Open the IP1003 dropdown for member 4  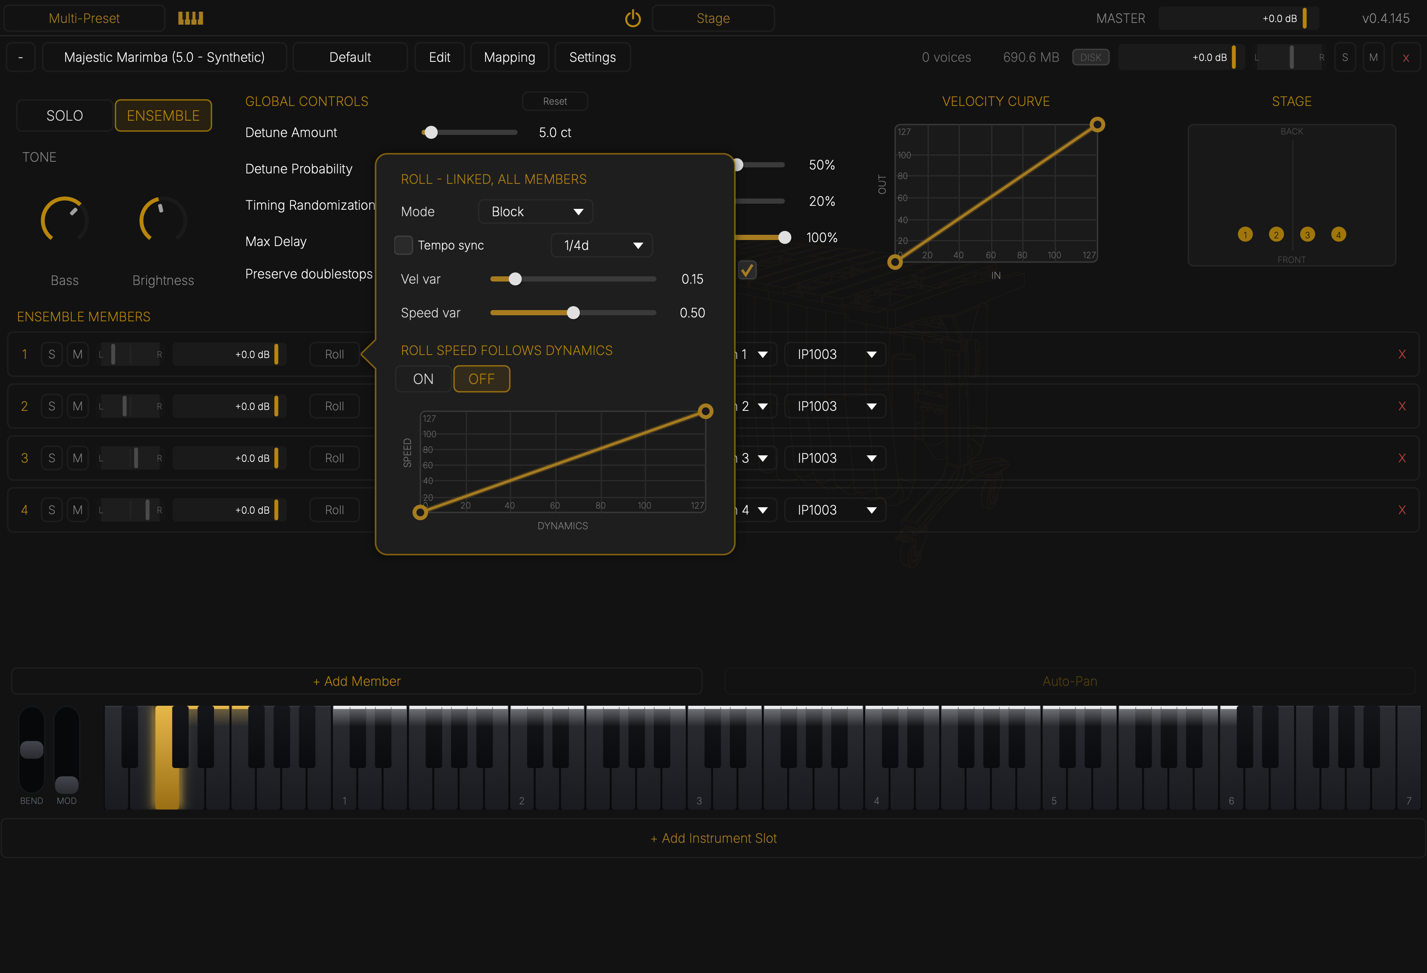[835, 510]
